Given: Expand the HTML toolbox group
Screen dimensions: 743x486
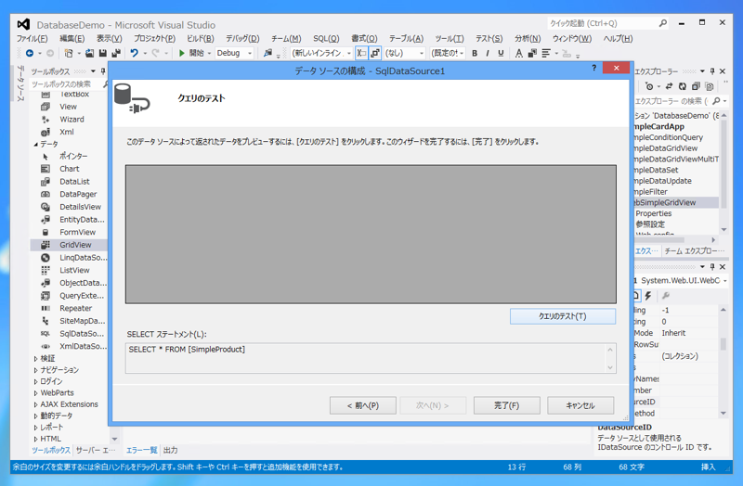Looking at the screenshot, I should coord(35,439).
